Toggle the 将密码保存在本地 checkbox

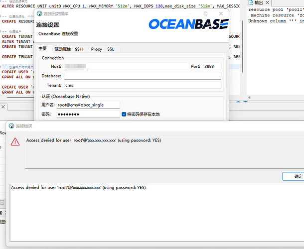[x=124, y=115]
